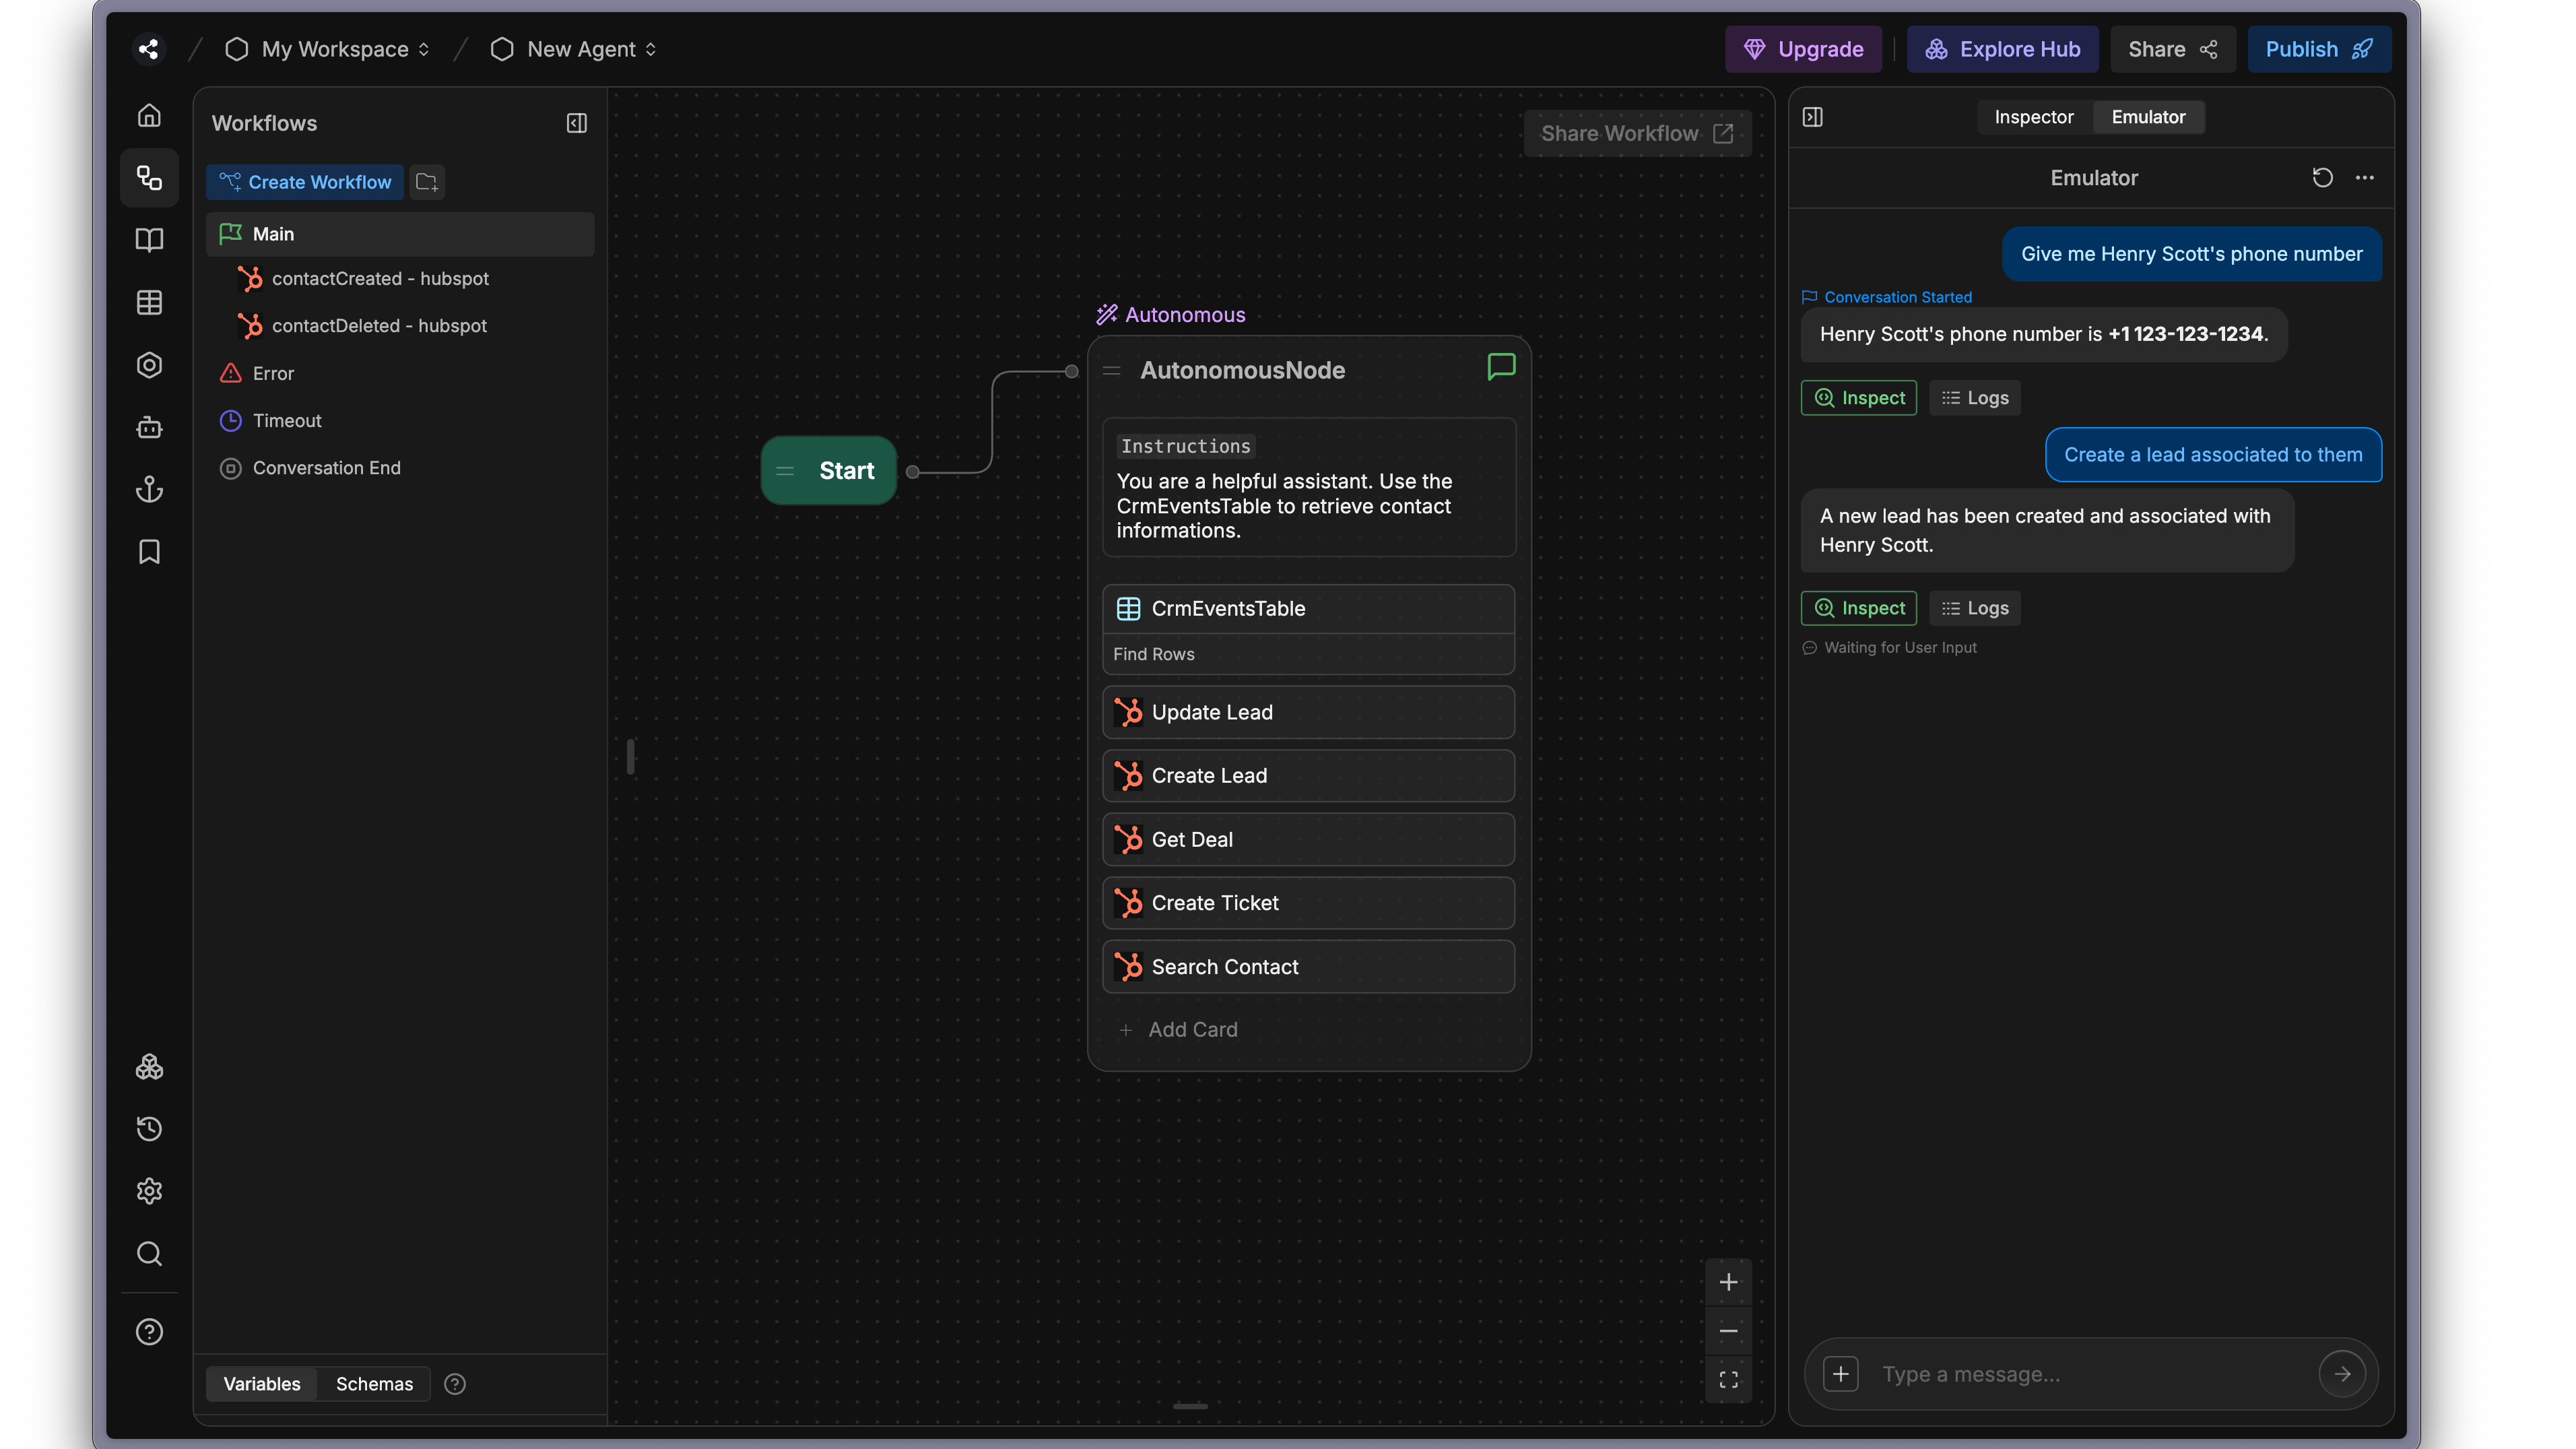Switch to the Inspector tab
This screenshot has height=1449, width=2576.
tap(2033, 117)
